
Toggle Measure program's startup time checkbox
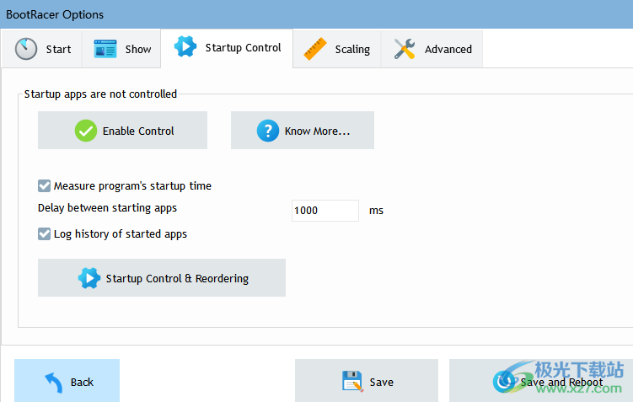pyautogui.click(x=44, y=185)
